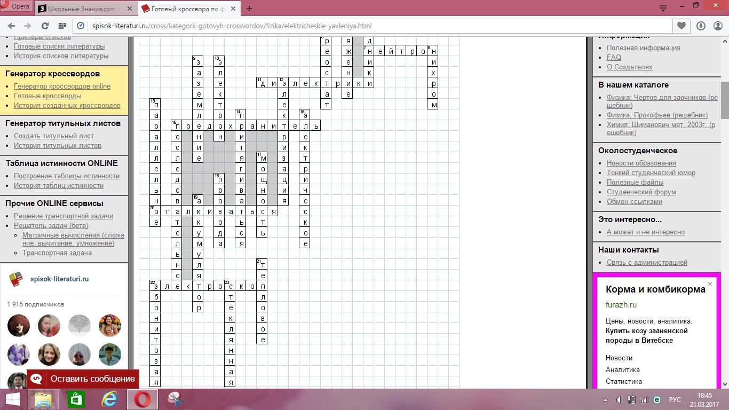This screenshot has width=729, height=410.
Task: Click the site info badge in address bar
Action: click(81, 26)
